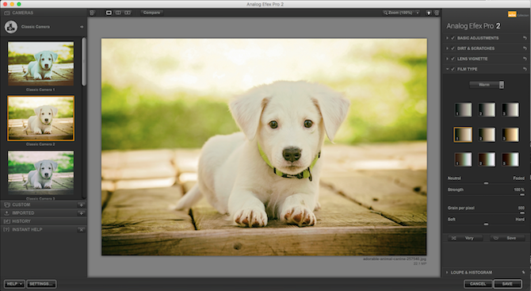This screenshot has height=291, width=531.
Task: Click the Compare button
Action: (151, 13)
